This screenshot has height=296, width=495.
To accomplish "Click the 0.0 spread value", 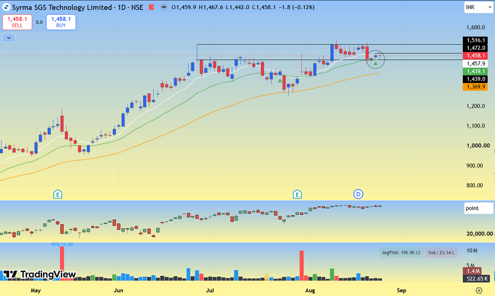I will tap(39, 22).
